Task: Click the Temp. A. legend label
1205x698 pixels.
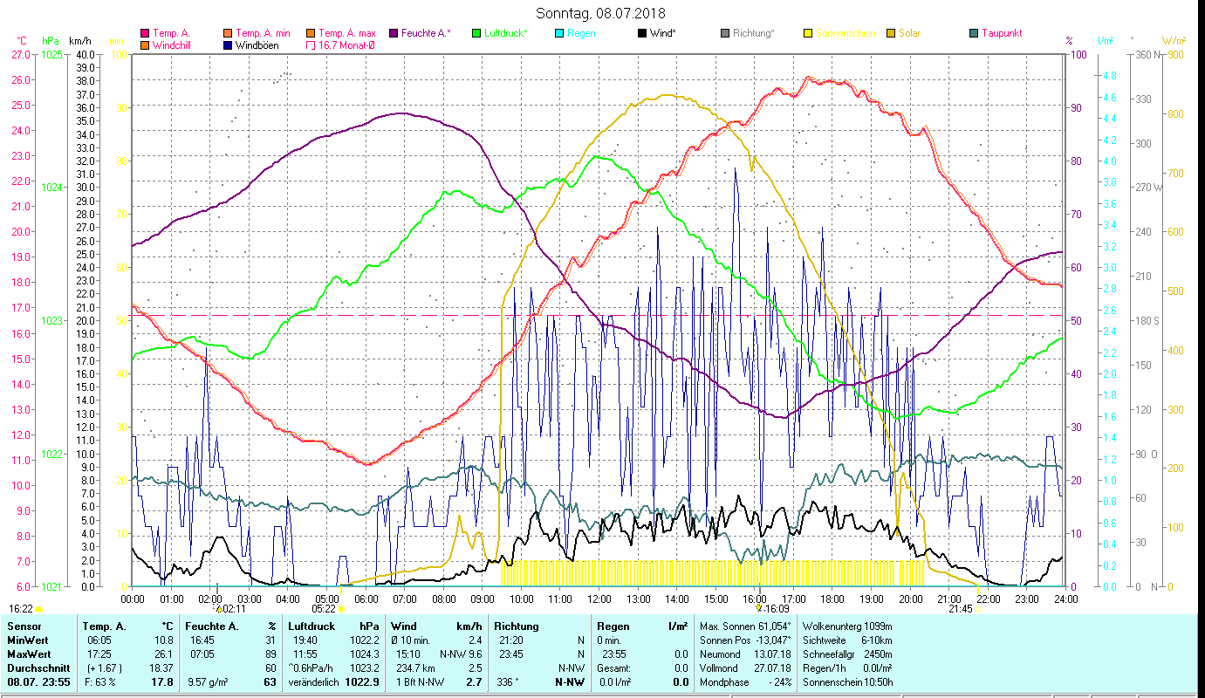Action: tap(171, 34)
